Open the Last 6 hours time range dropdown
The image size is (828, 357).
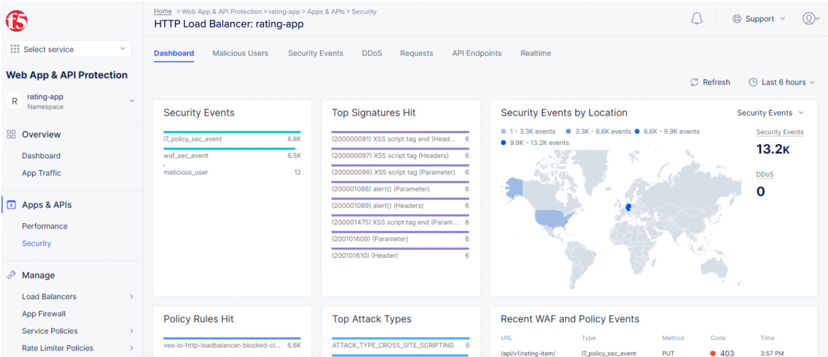pyautogui.click(x=781, y=82)
